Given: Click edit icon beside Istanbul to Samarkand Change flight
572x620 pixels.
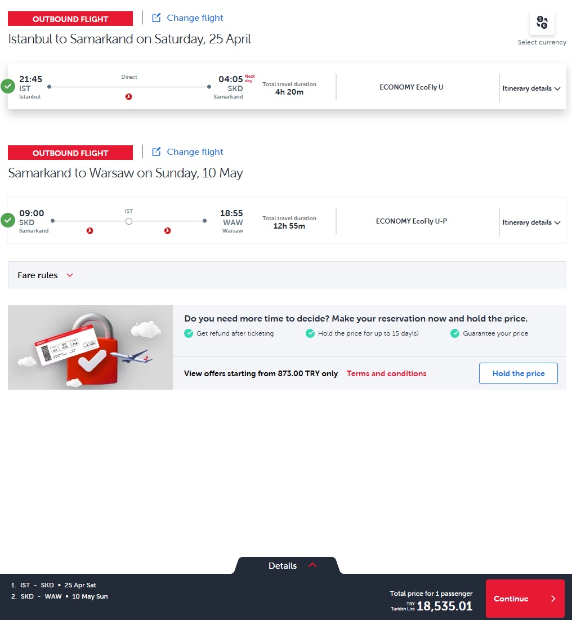Looking at the screenshot, I should click(x=157, y=18).
